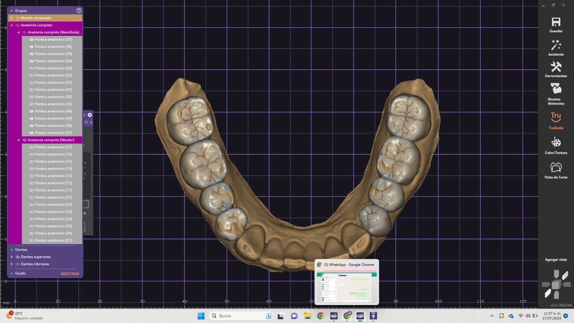Expand the Modelo escaneado group
The width and height of the screenshot is (574, 323).
tap(12, 18)
